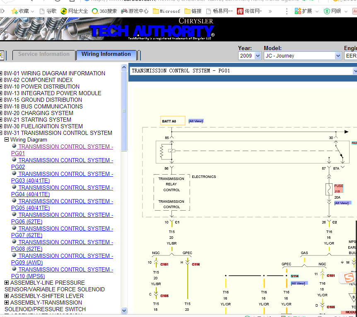Switch to Service Information tab
Screen dimensions: 357x317
pyautogui.click(x=44, y=55)
